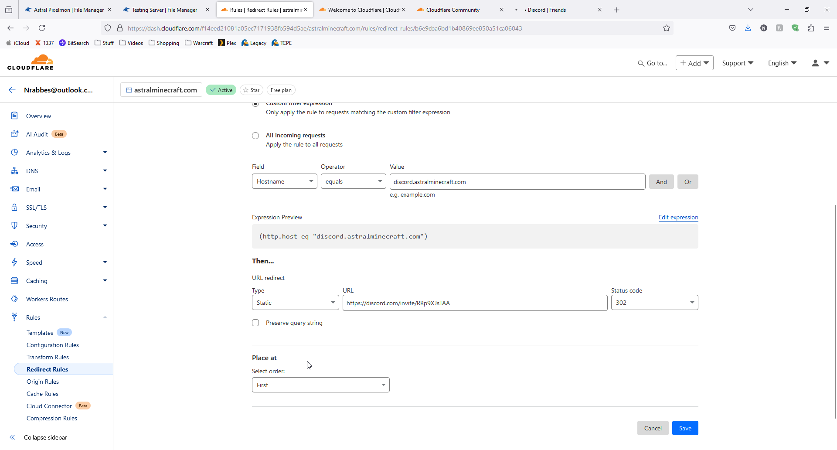Click the blue Save button
This screenshot has width=837, height=450.
pyautogui.click(x=685, y=428)
